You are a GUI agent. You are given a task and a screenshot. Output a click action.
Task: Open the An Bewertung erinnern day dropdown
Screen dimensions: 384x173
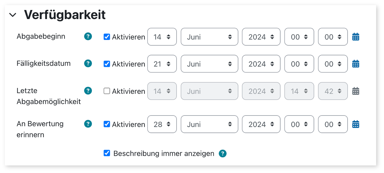(x=162, y=124)
